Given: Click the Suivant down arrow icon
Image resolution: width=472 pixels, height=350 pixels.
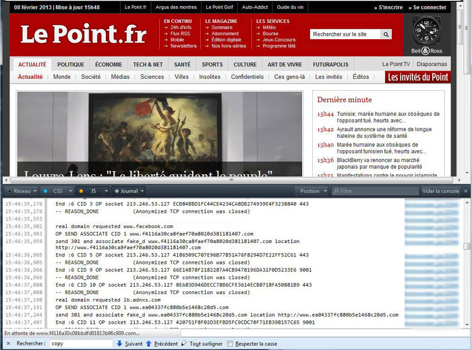Looking at the screenshot, I should click(x=119, y=343).
